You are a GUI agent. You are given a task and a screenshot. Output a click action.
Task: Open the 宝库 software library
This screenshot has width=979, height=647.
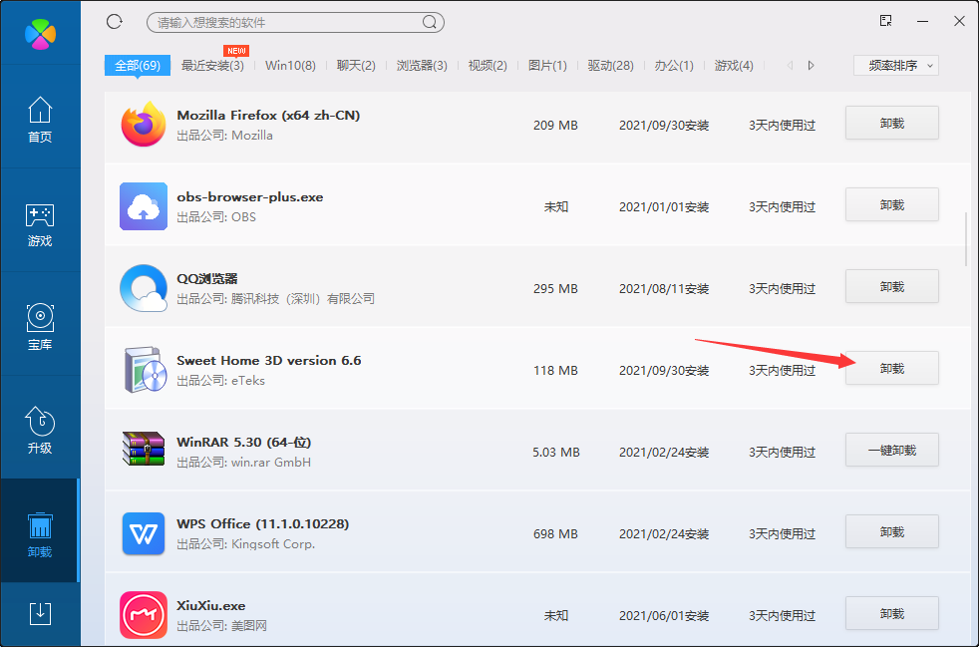point(40,327)
